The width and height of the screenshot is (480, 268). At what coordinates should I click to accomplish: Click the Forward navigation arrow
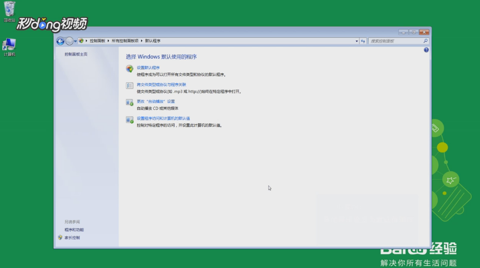(x=70, y=41)
